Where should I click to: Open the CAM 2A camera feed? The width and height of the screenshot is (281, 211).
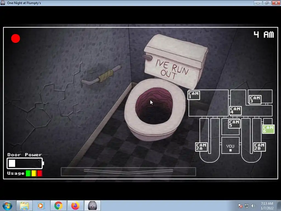point(201,147)
